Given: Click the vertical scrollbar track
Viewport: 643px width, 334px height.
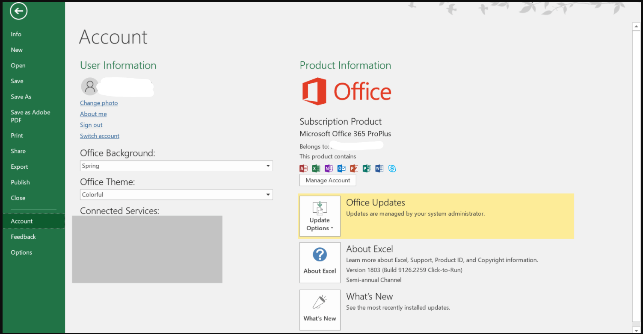Looking at the screenshot, I should [636, 176].
